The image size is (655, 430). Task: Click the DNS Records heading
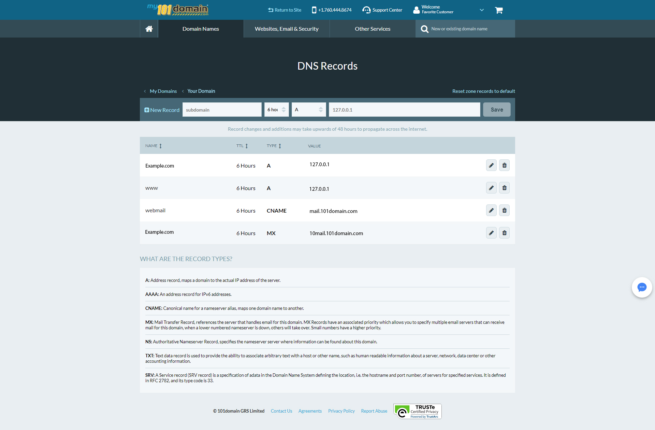click(327, 66)
